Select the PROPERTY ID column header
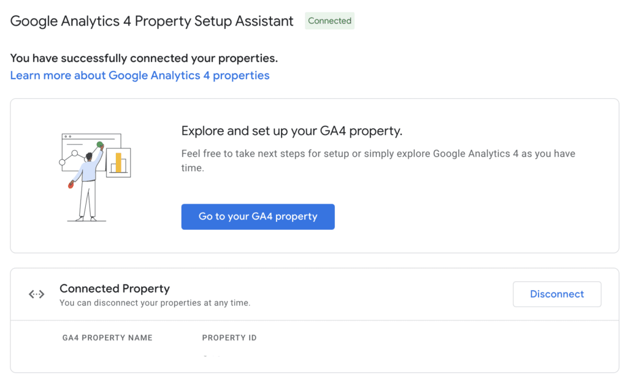This screenshot has height=382, width=628. click(x=229, y=338)
